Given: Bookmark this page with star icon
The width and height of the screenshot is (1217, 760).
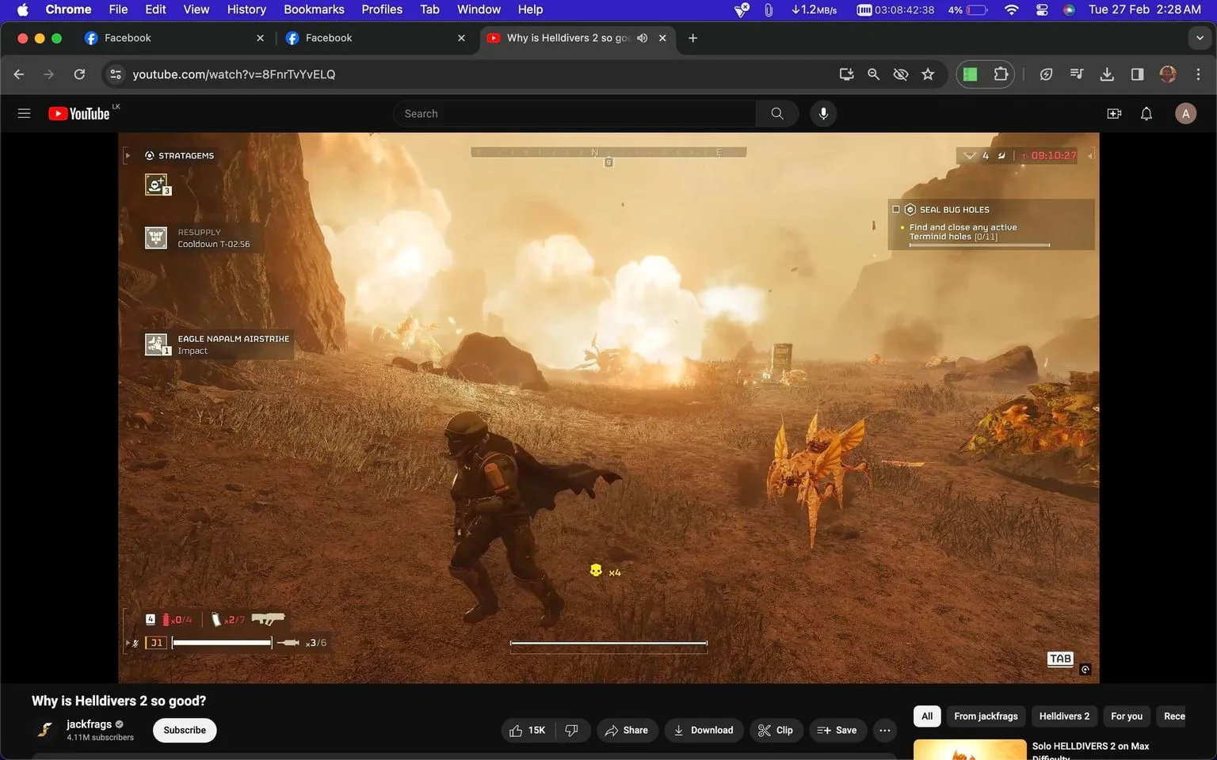Looking at the screenshot, I should pos(928,74).
